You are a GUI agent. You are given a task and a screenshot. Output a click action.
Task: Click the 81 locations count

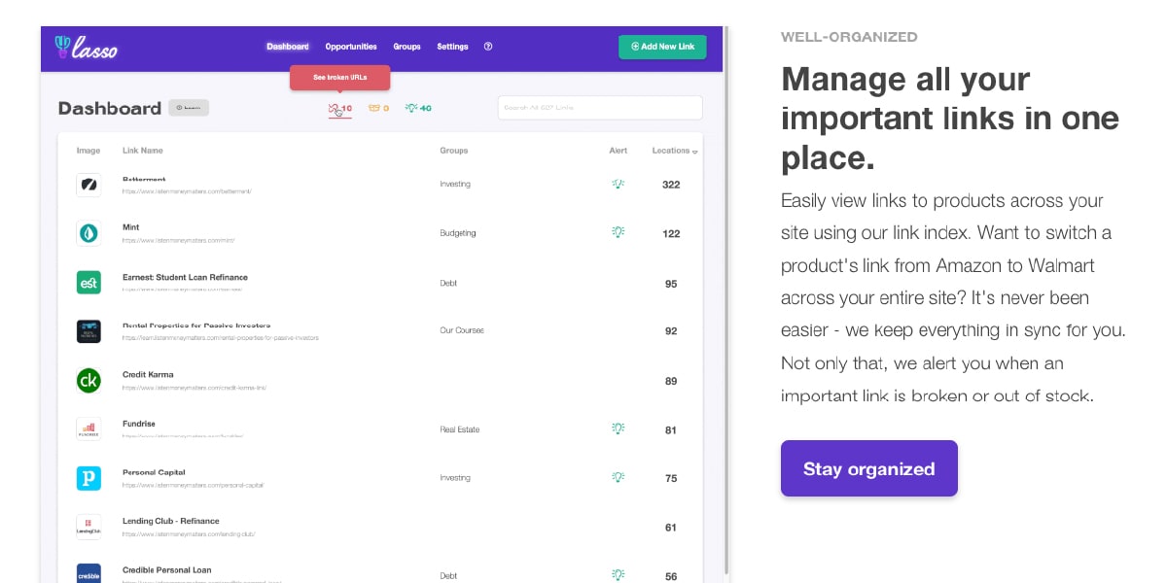[x=671, y=429]
